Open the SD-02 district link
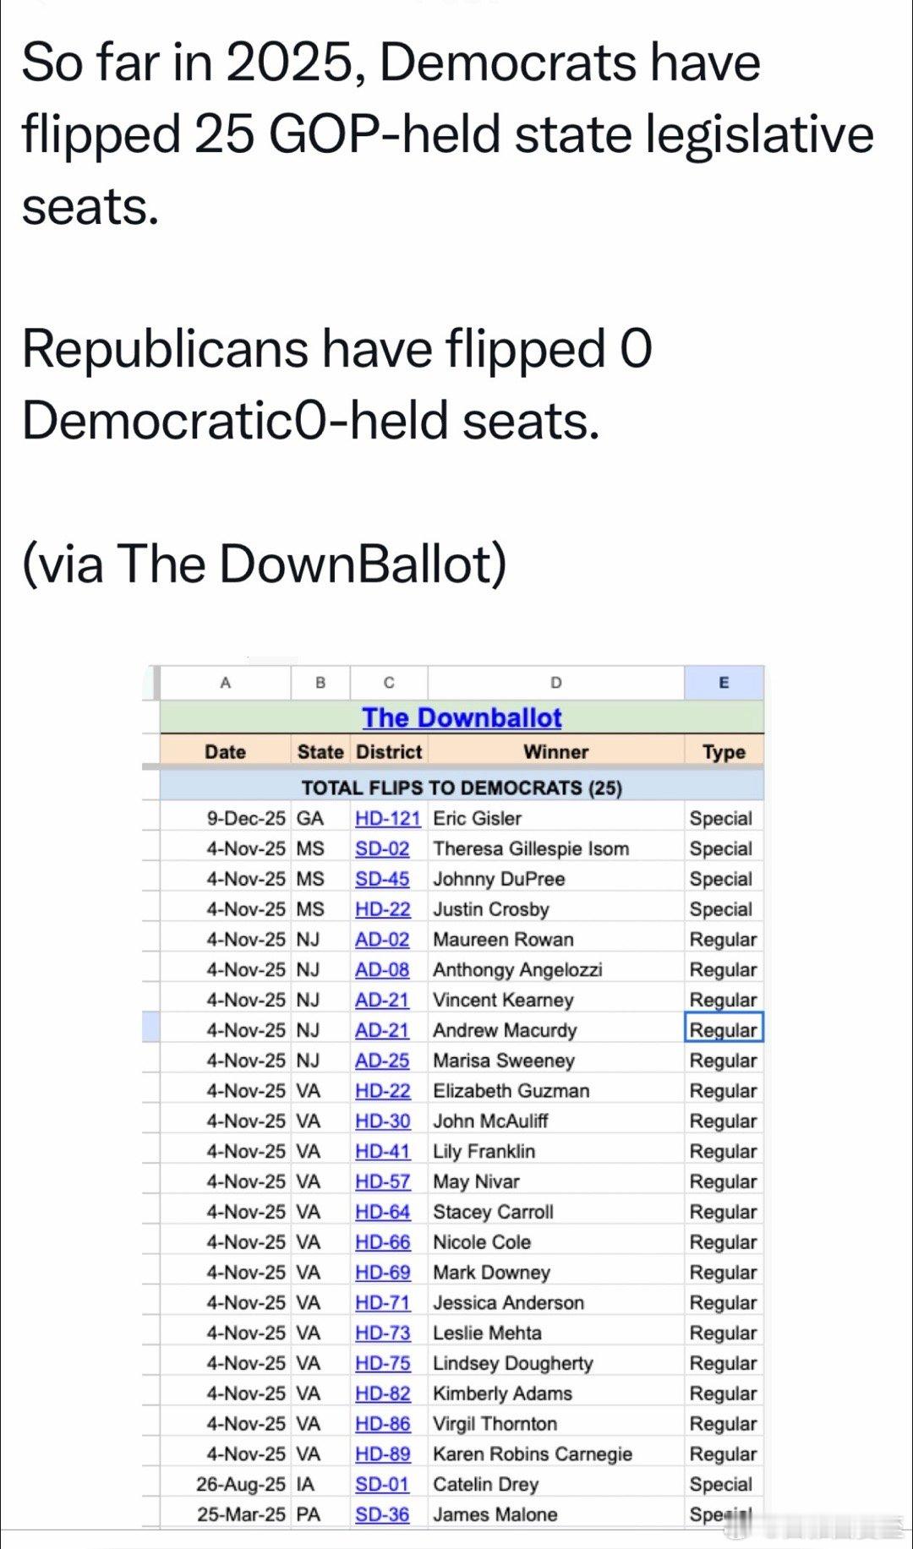Viewport: 913px width, 1549px height. [382, 848]
